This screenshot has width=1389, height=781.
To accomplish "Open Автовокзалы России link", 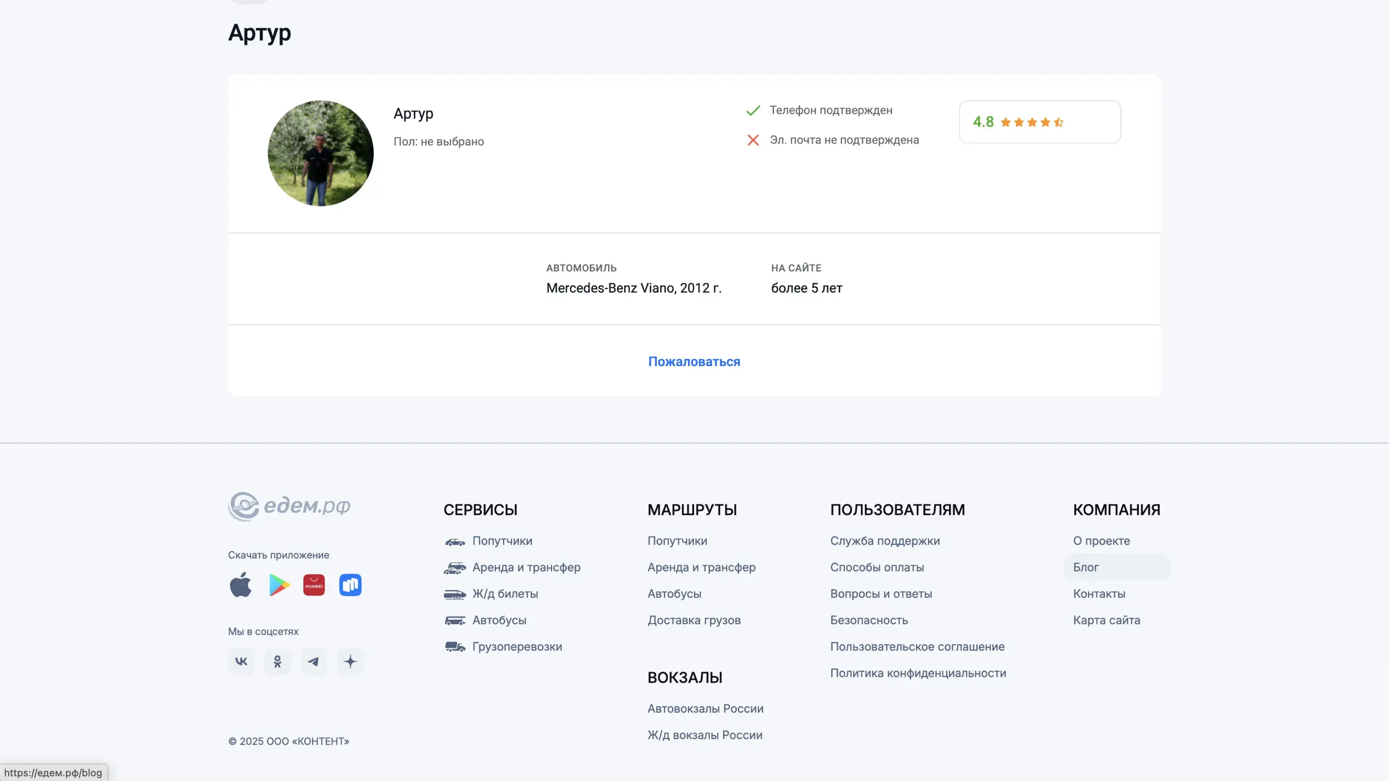I will [x=705, y=708].
